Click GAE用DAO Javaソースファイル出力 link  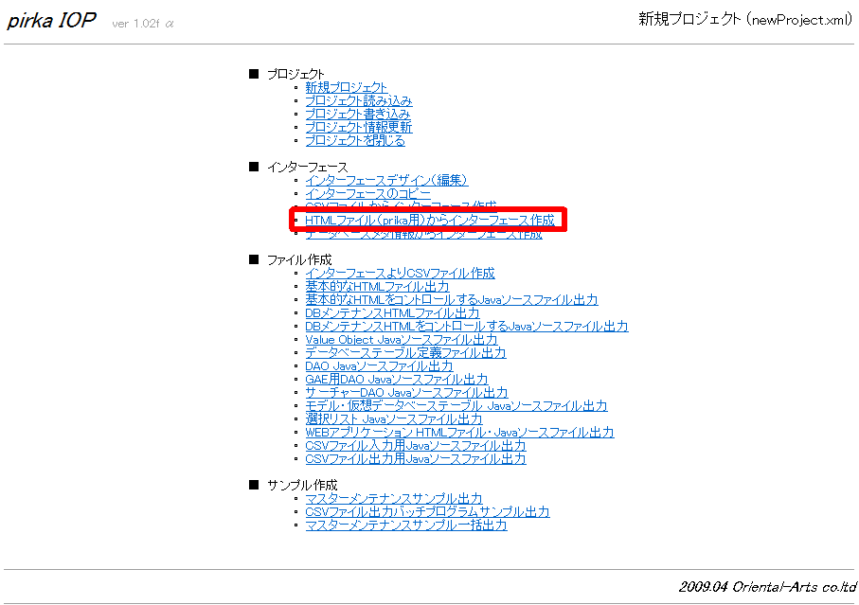pos(397,380)
